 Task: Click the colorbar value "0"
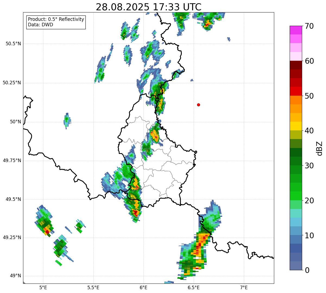(307, 270)
